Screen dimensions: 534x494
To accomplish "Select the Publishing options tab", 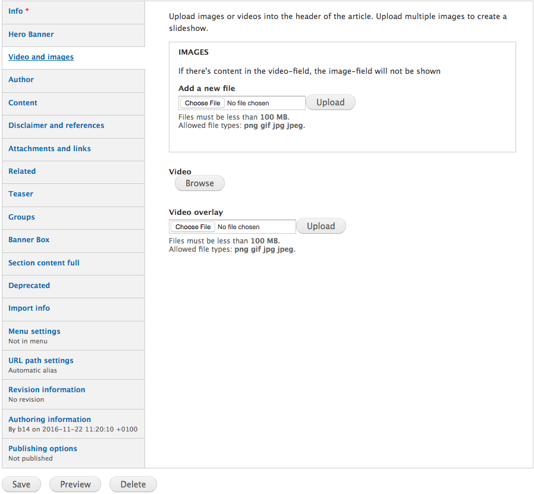I will [43, 449].
